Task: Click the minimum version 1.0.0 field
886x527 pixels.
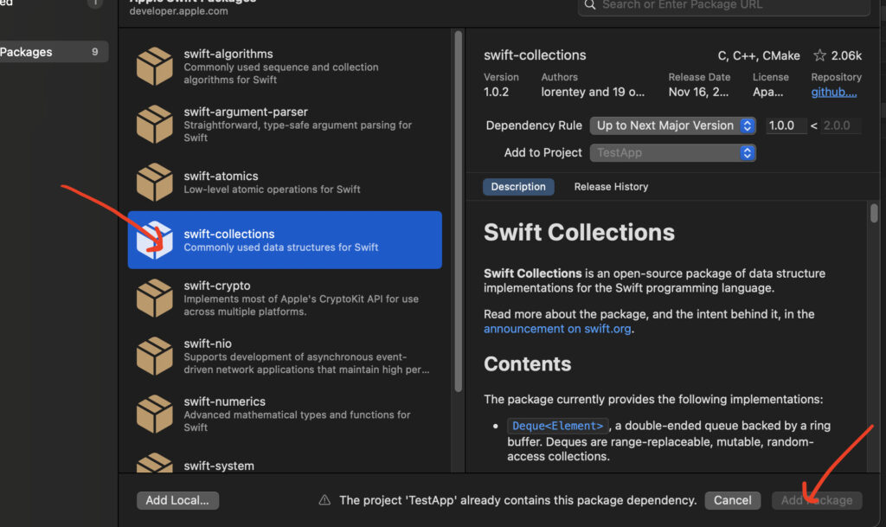Action: point(786,125)
